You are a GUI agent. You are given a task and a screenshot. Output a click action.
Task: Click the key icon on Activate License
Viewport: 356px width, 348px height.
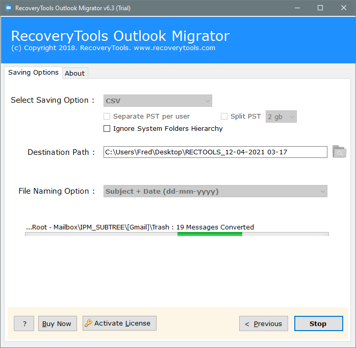[x=88, y=323]
